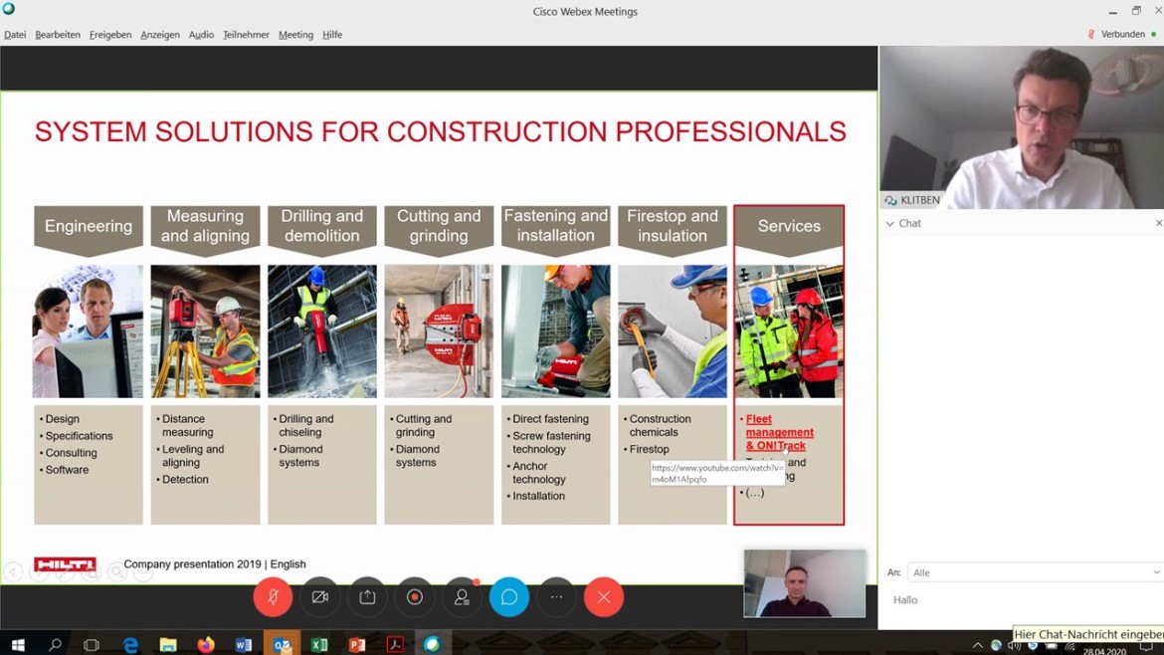Open Firefox from the taskbar
1164x655 pixels.
(x=206, y=645)
